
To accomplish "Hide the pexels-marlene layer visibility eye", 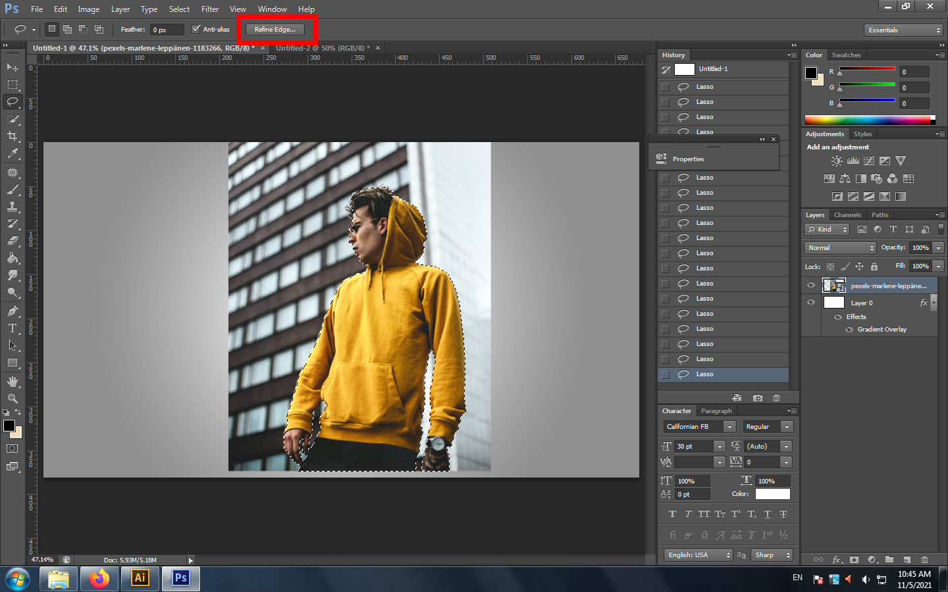I will pos(811,285).
